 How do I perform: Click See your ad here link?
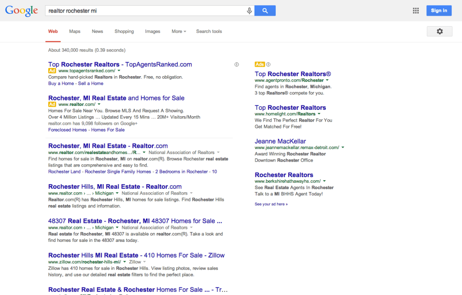271,204
